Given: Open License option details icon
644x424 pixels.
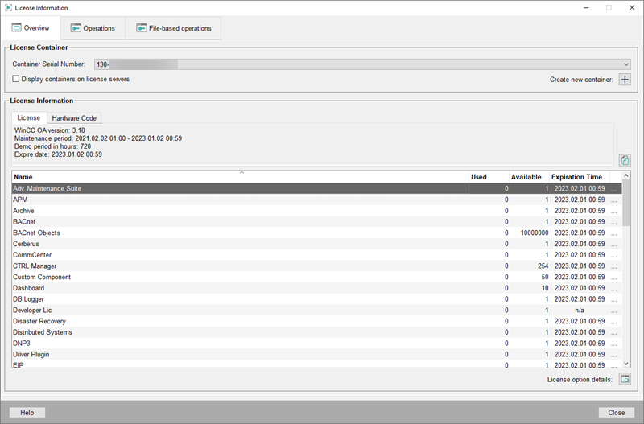Looking at the screenshot, I should [x=625, y=379].
